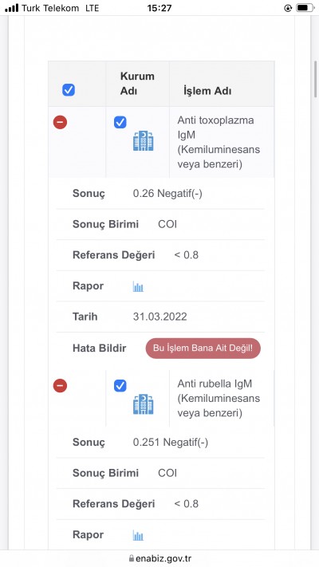This screenshot has width=319, height=567.
Task: Toggle the select-all checkbox in table header
Action: [x=69, y=89]
